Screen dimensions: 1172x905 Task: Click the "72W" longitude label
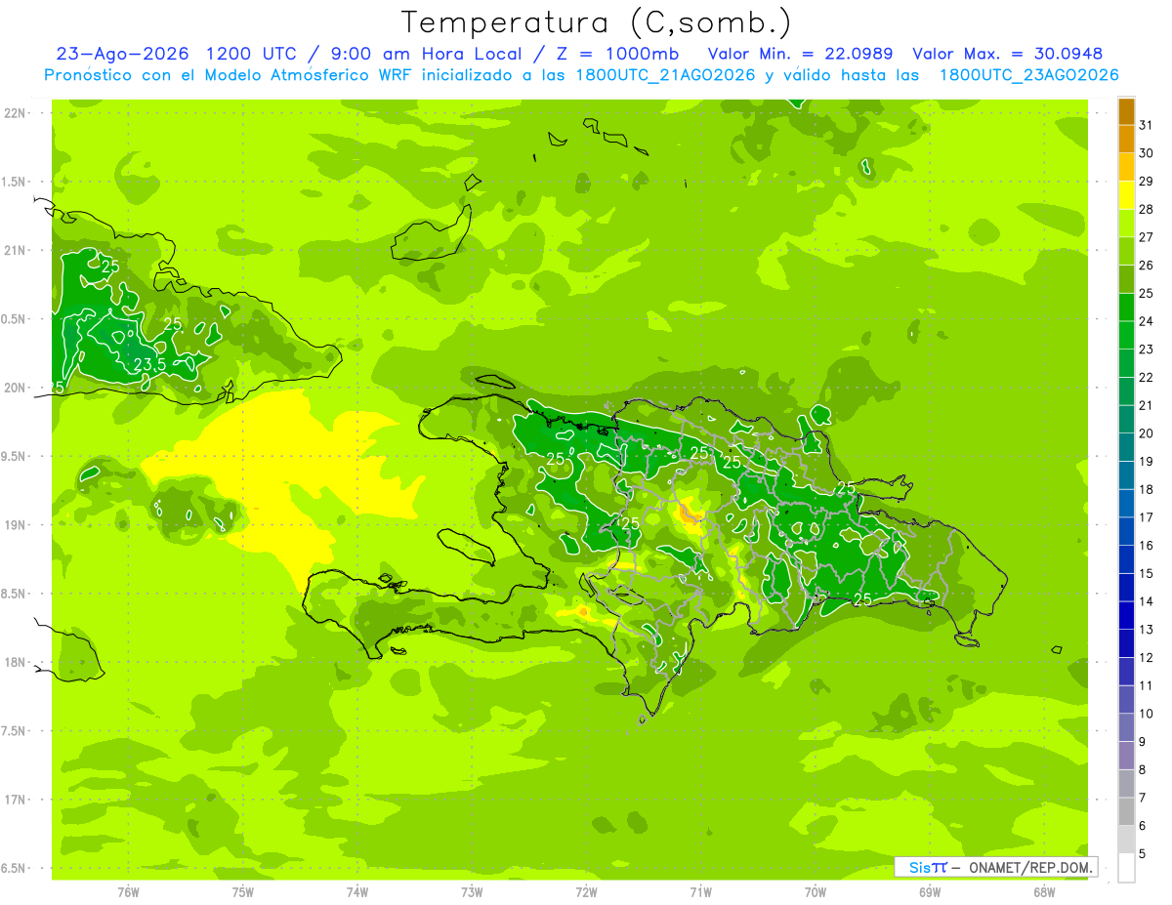(586, 892)
